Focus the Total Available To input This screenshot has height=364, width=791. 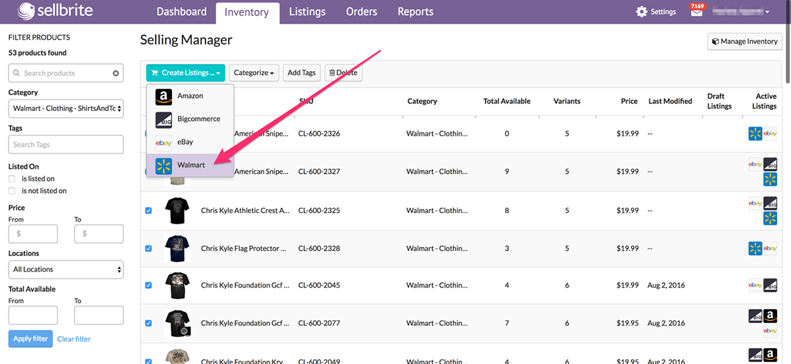pos(99,315)
